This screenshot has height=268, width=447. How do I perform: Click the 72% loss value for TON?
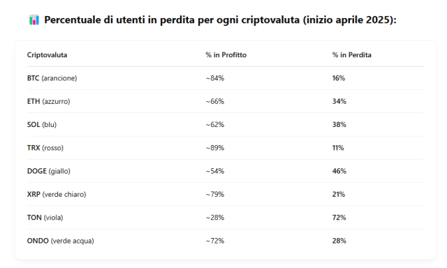pos(339,218)
